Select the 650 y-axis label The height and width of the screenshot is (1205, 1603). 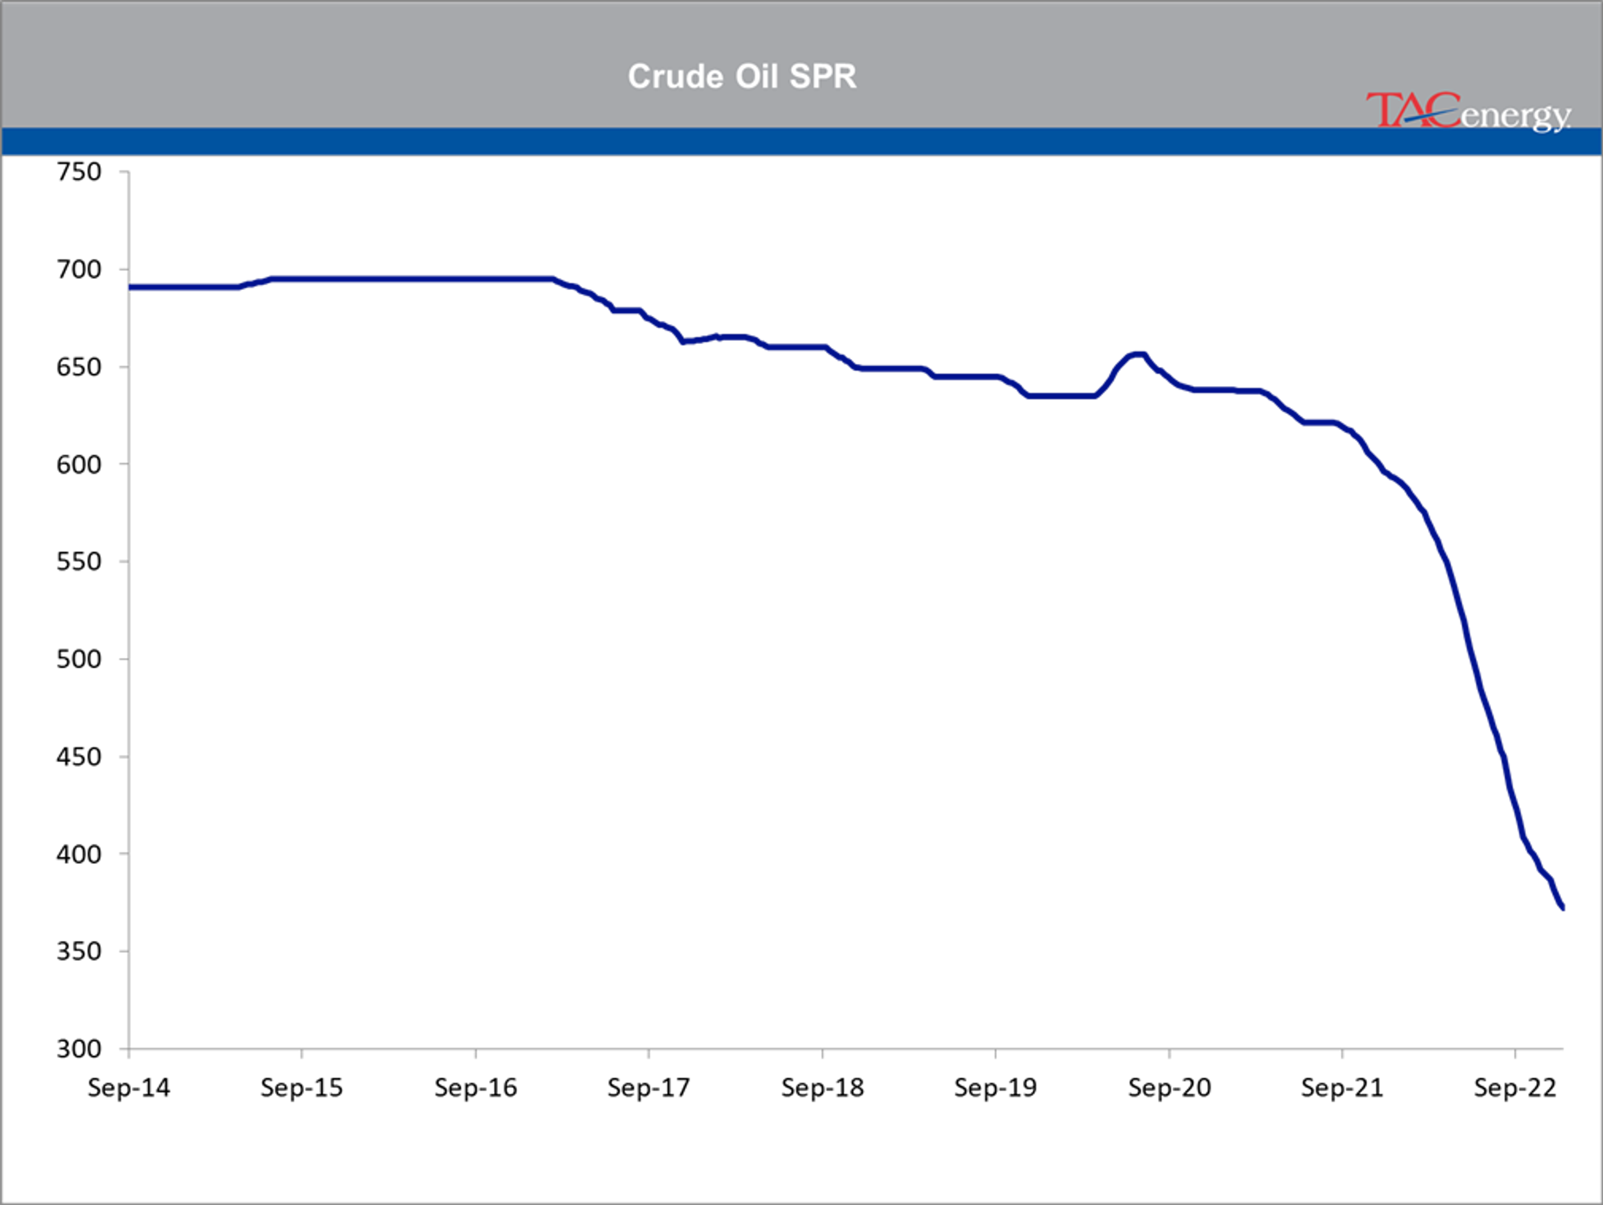tap(79, 367)
